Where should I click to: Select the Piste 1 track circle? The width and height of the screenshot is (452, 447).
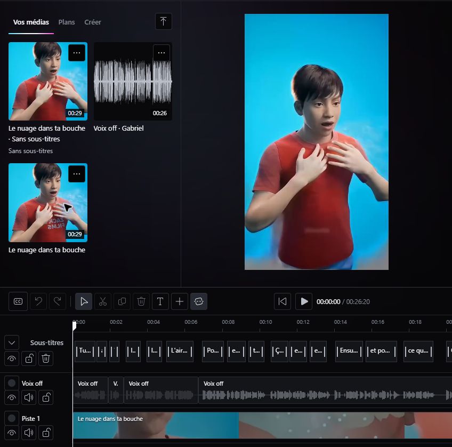[x=12, y=418]
